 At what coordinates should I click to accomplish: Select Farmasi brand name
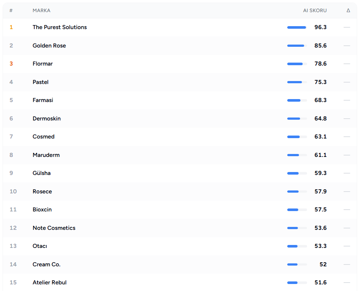point(43,100)
